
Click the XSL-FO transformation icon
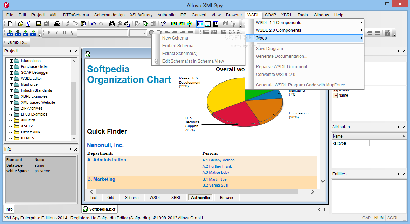182,24
